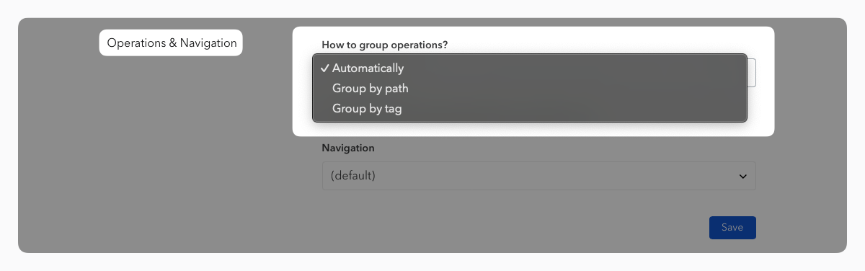Click the Operations & Navigation section label
Screen dimensions: 865x271
[172, 43]
